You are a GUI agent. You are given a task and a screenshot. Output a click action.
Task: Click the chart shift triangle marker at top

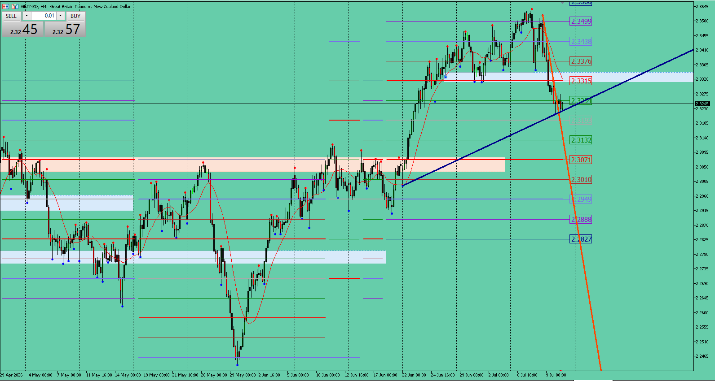pyautogui.click(x=563, y=2)
